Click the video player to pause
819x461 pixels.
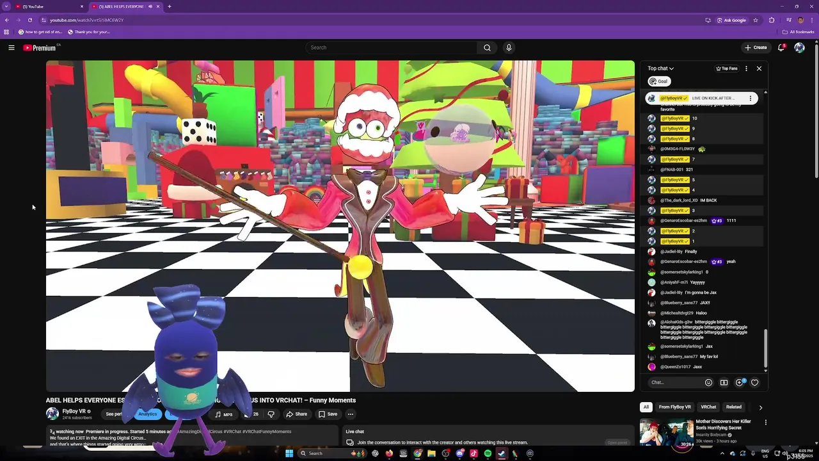click(340, 226)
